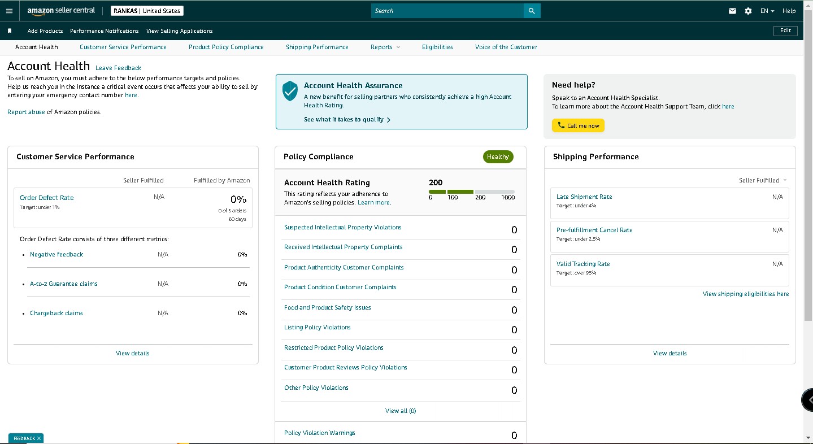
Task: Click the Leave Feedback link
Action: 119,68
